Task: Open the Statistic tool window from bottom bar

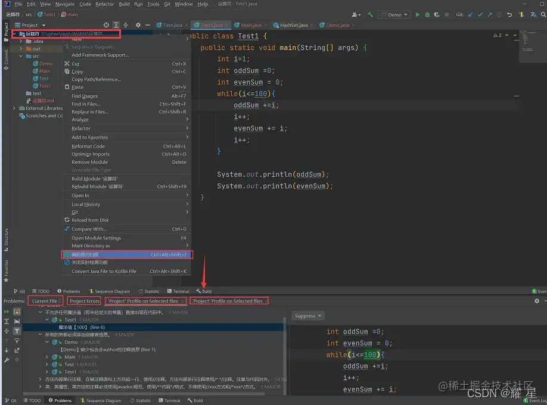Action: coord(140,400)
